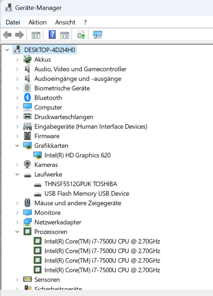Select the Mäuse und andere Zeigegeräte label
Viewport: 213px width, 296px height.
[x=78, y=203]
